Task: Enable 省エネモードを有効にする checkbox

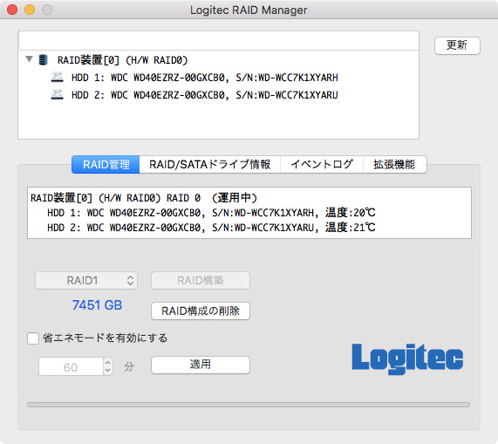Action: pyautogui.click(x=33, y=338)
